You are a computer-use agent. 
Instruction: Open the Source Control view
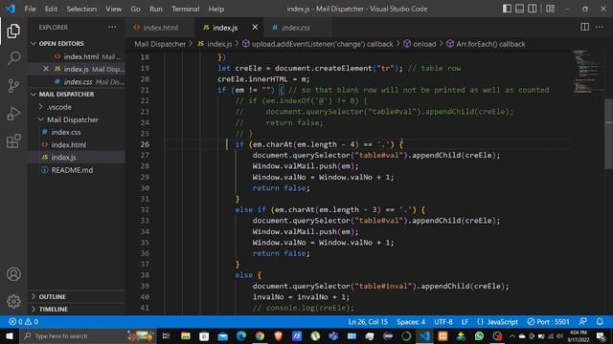tap(13, 85)
